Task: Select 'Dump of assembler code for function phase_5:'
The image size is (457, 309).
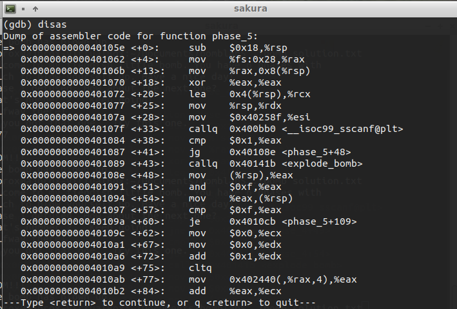Action: [130, 36]
